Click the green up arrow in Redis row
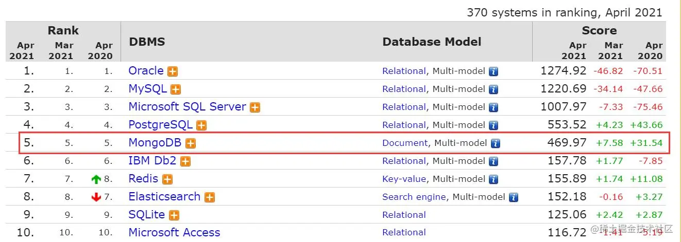The width and height of the screenshot is (681, 242). tap(96, 179)
